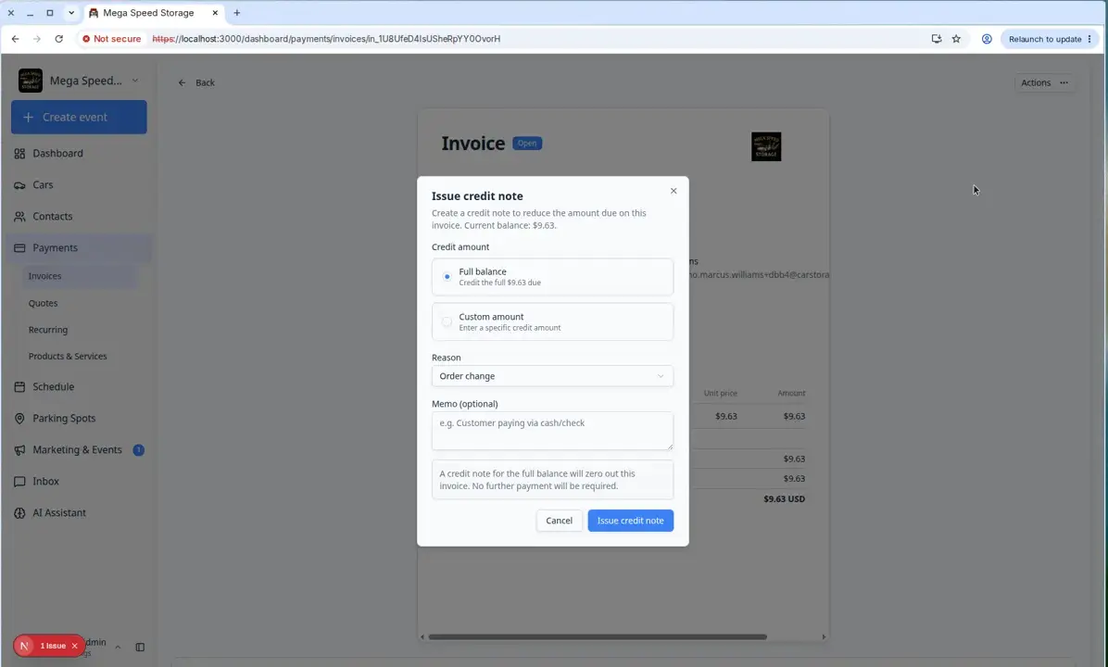1108x667 pixels.
Task: Open the Recurring submenu item
Action: (48, 330)
